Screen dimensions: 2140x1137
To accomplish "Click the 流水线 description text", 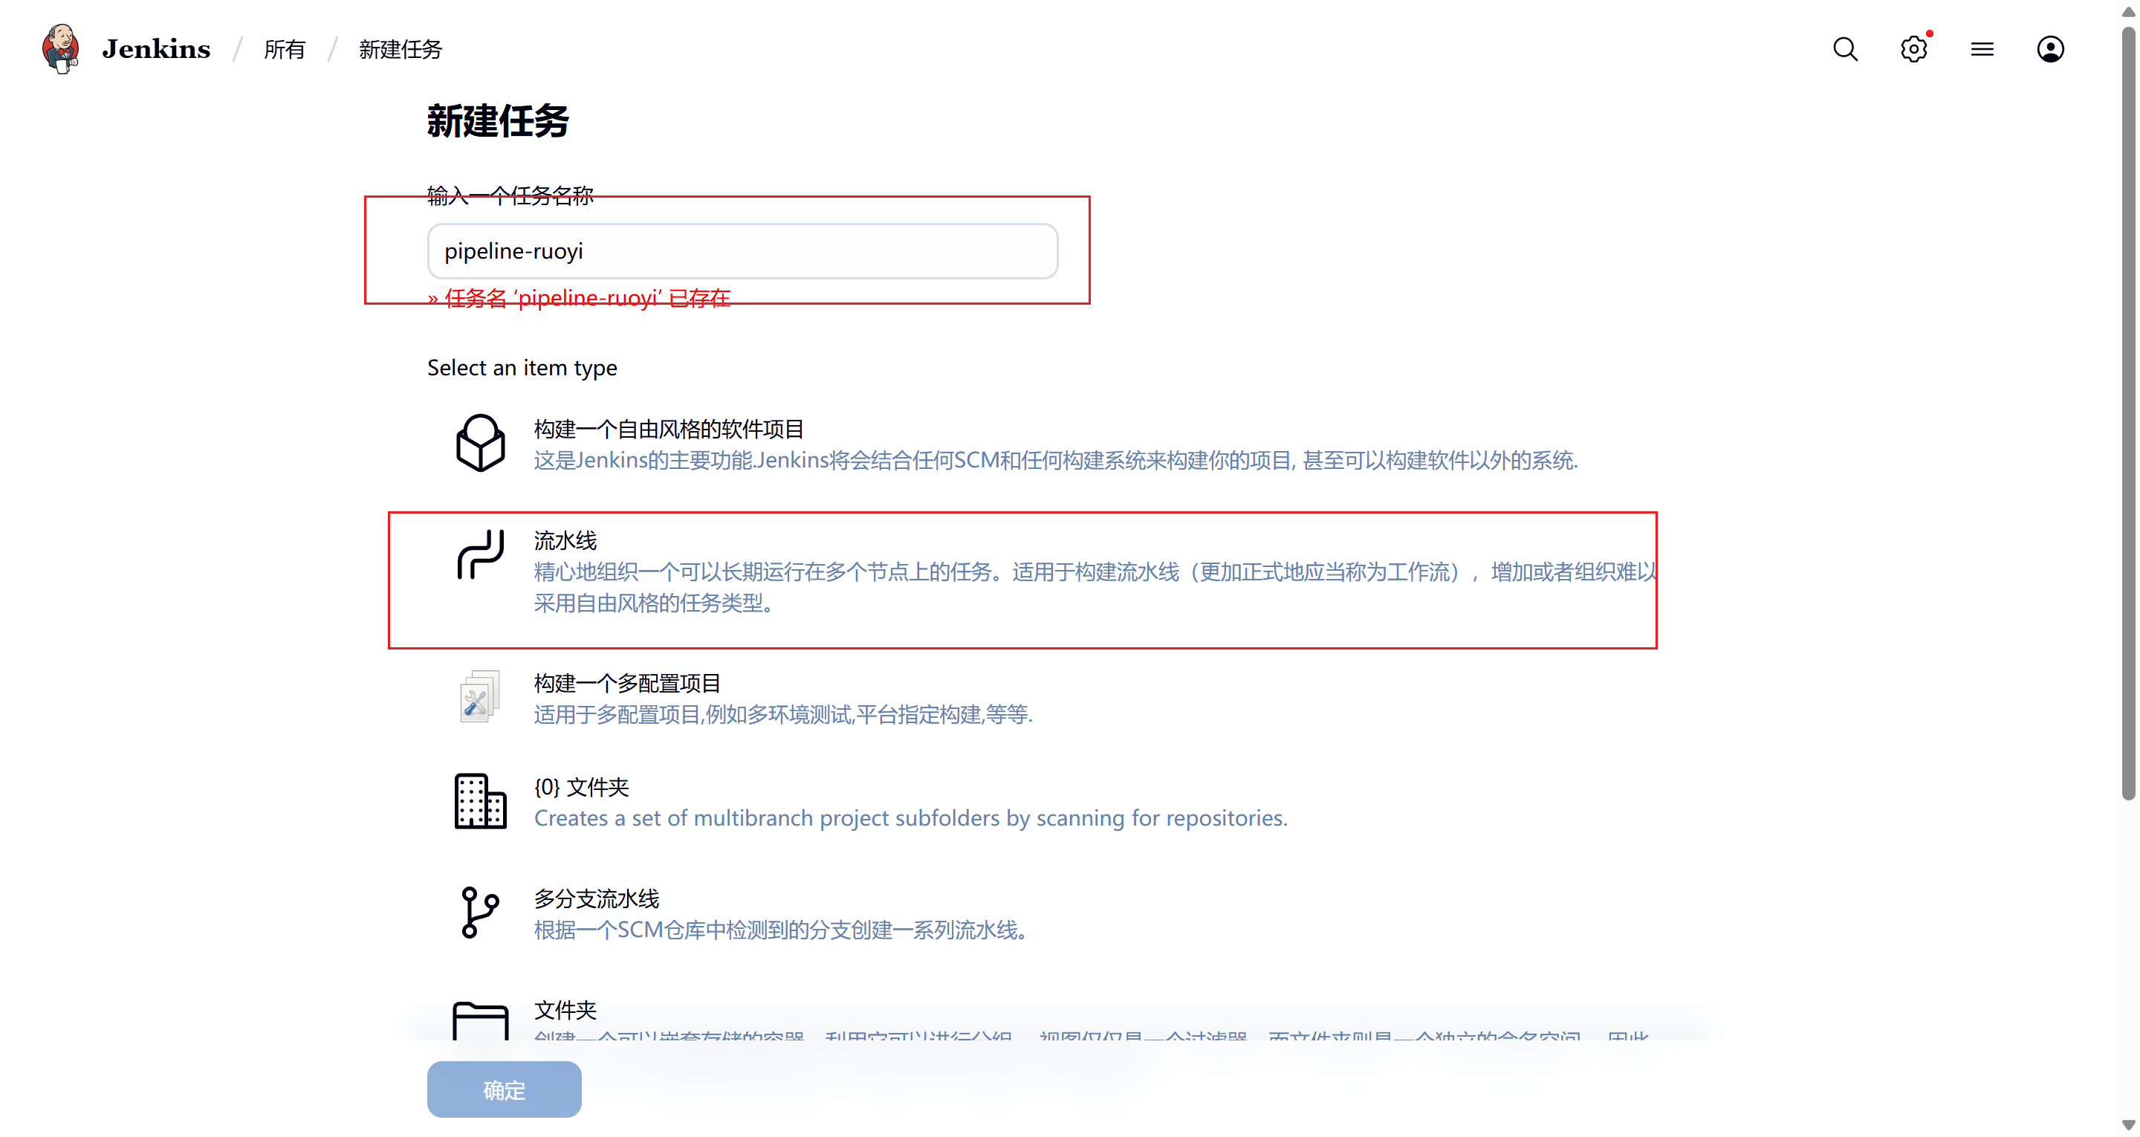I will click(1095, 588).
